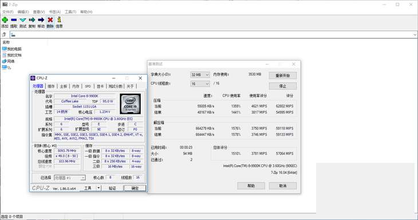
Task: Click the 16 MBytes level-3 cache value
Action: click(x=115, y=166)
